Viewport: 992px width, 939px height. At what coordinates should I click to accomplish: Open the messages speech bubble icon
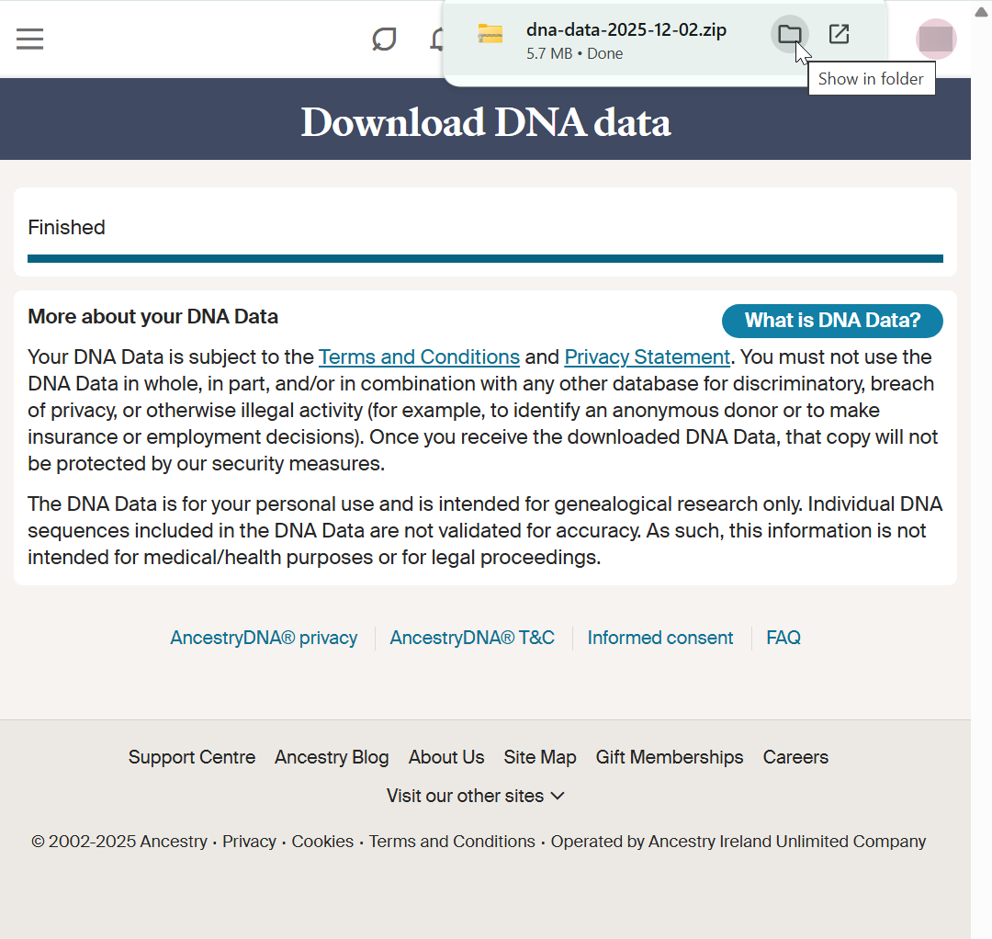[384, 39]
